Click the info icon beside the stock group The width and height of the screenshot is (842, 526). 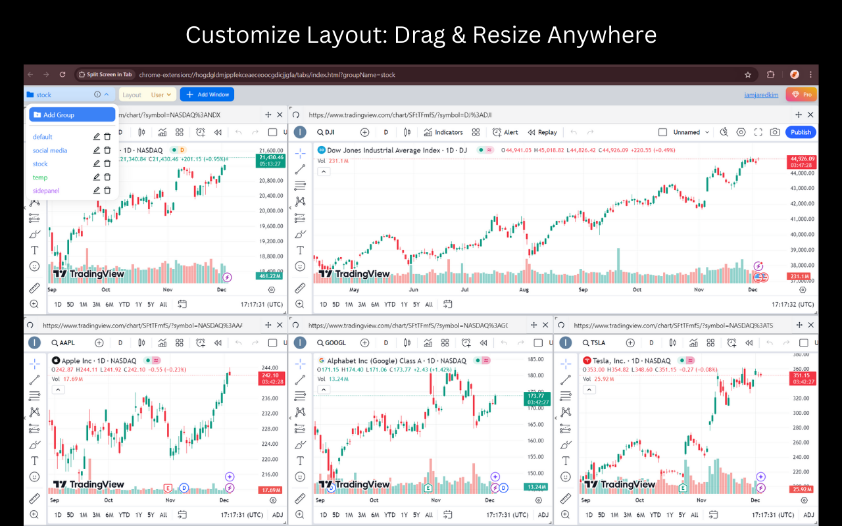click(x=97, y=95)
